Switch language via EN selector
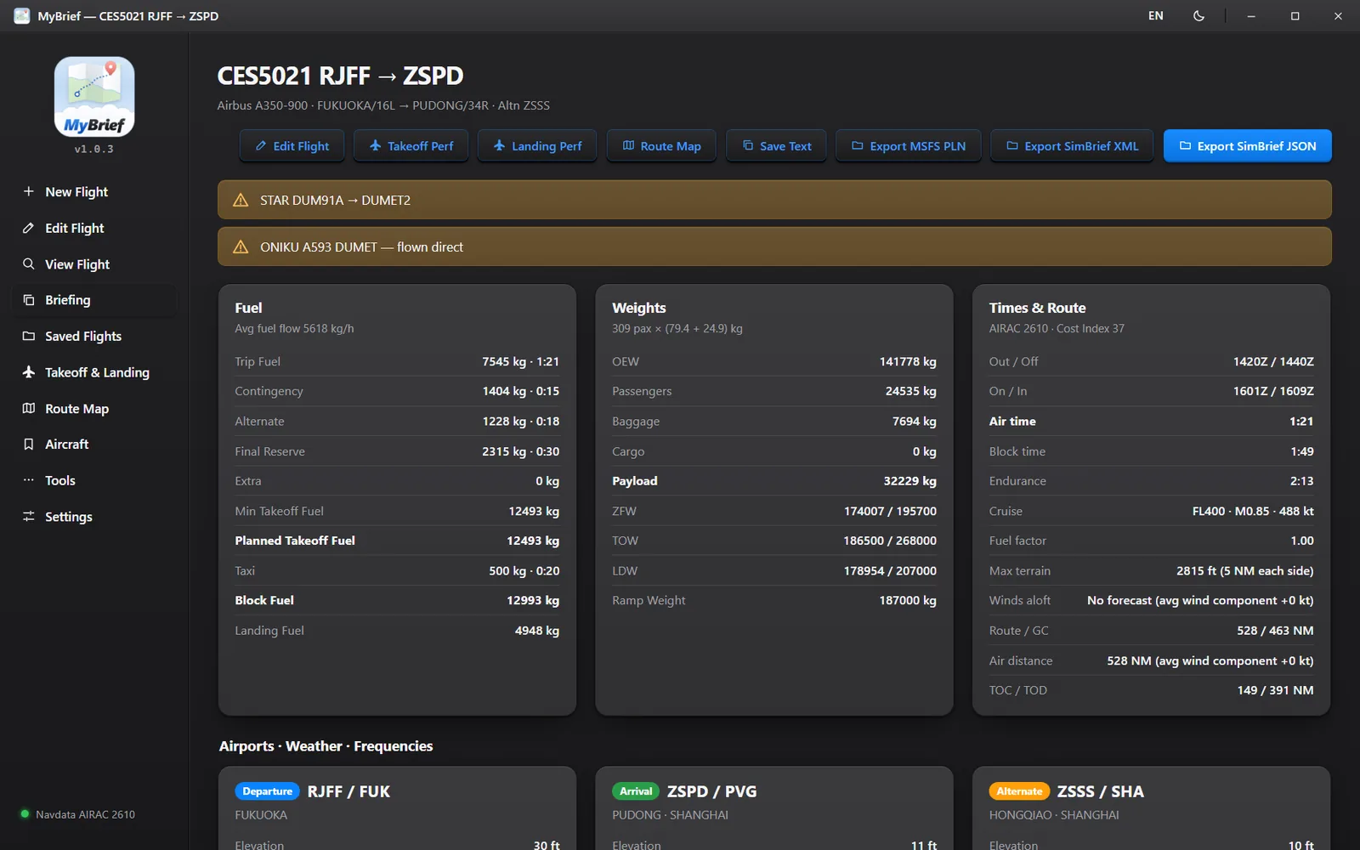The width and height of the screenshot is (1360, 850). point(1155,16)
